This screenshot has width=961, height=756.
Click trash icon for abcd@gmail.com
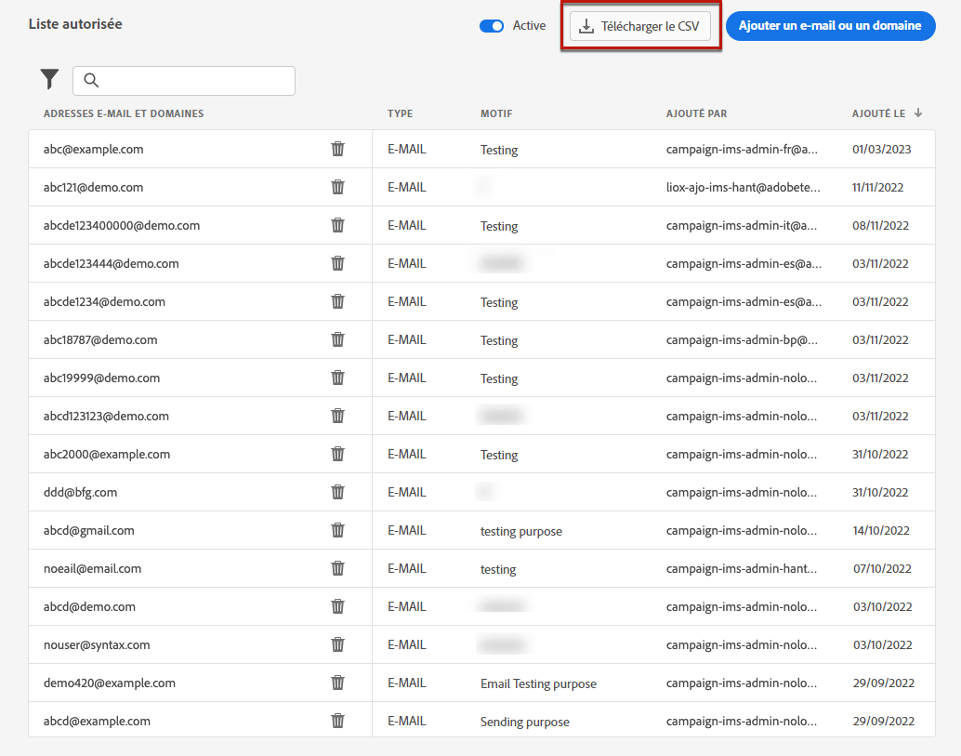pos(338,530)
